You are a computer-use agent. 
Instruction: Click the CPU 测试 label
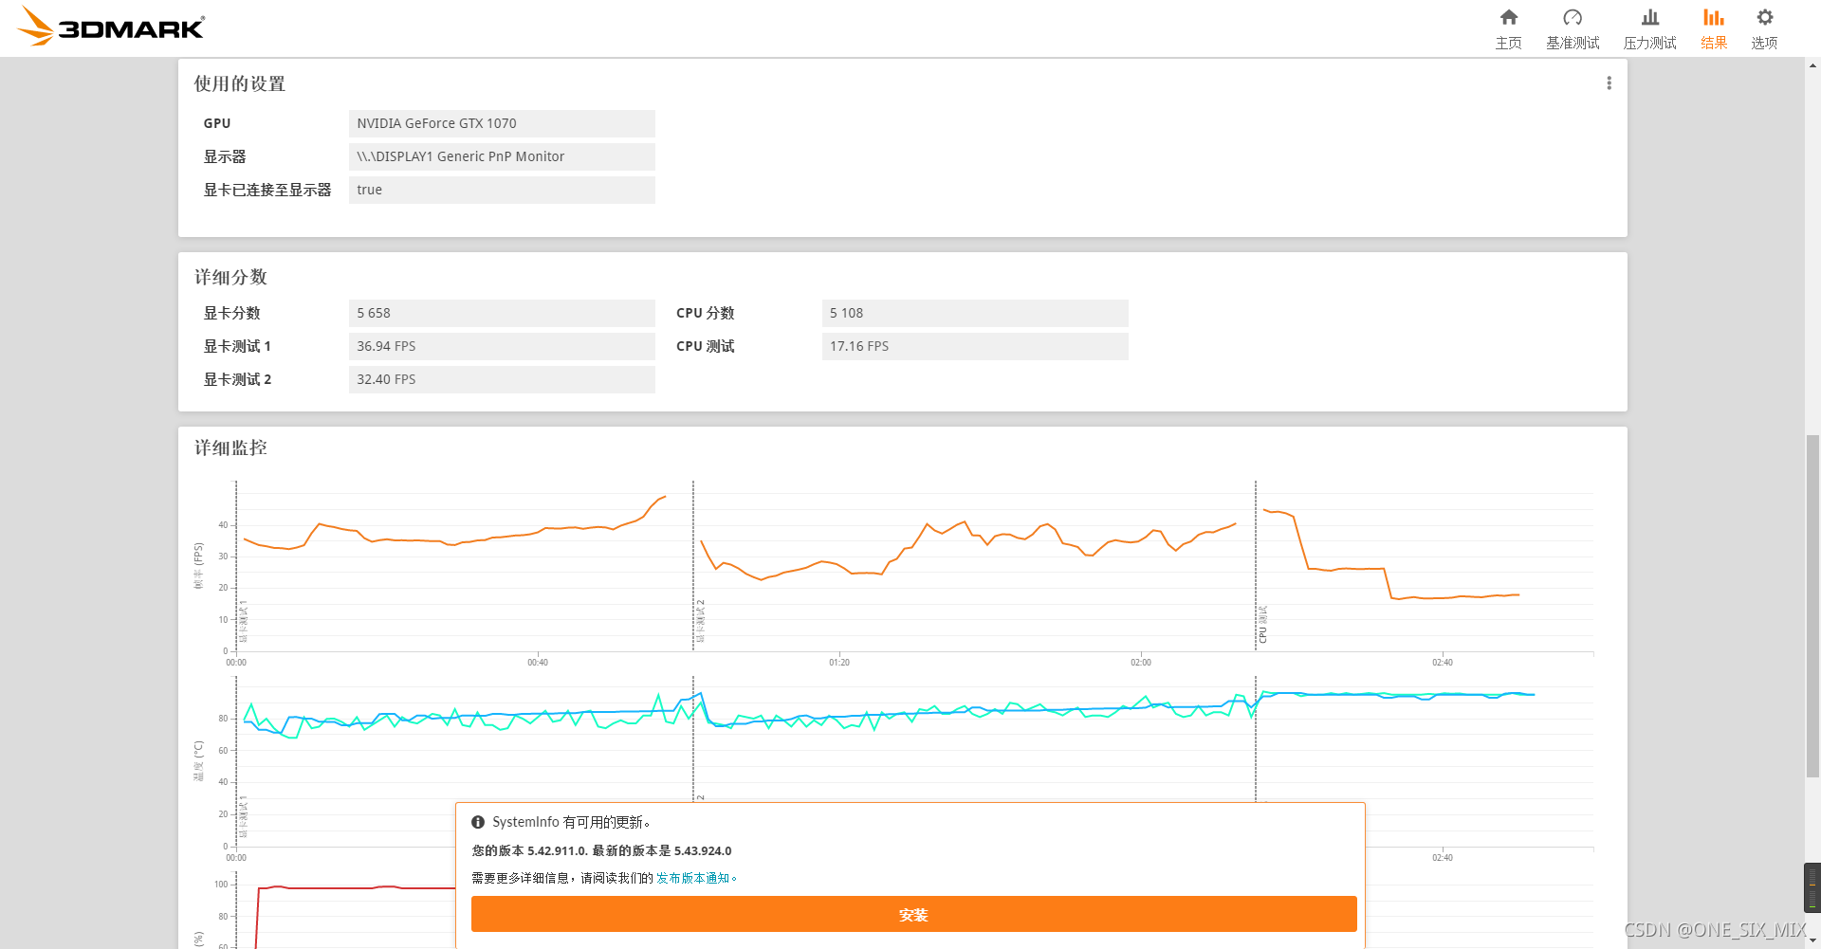(706, 346)
